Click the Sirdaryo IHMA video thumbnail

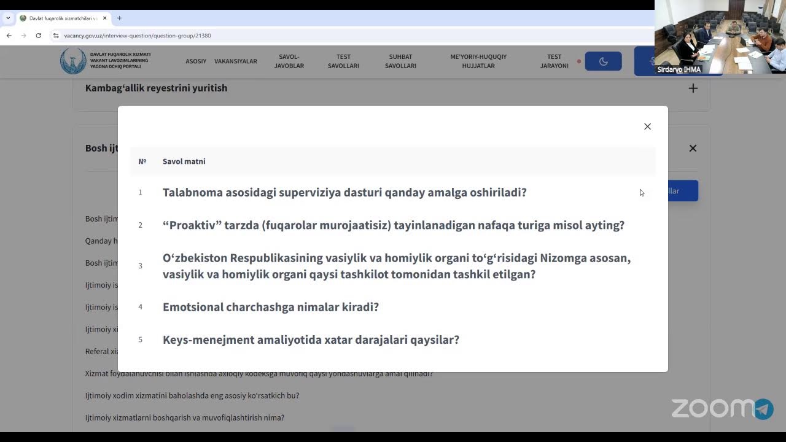pos(720,37)
